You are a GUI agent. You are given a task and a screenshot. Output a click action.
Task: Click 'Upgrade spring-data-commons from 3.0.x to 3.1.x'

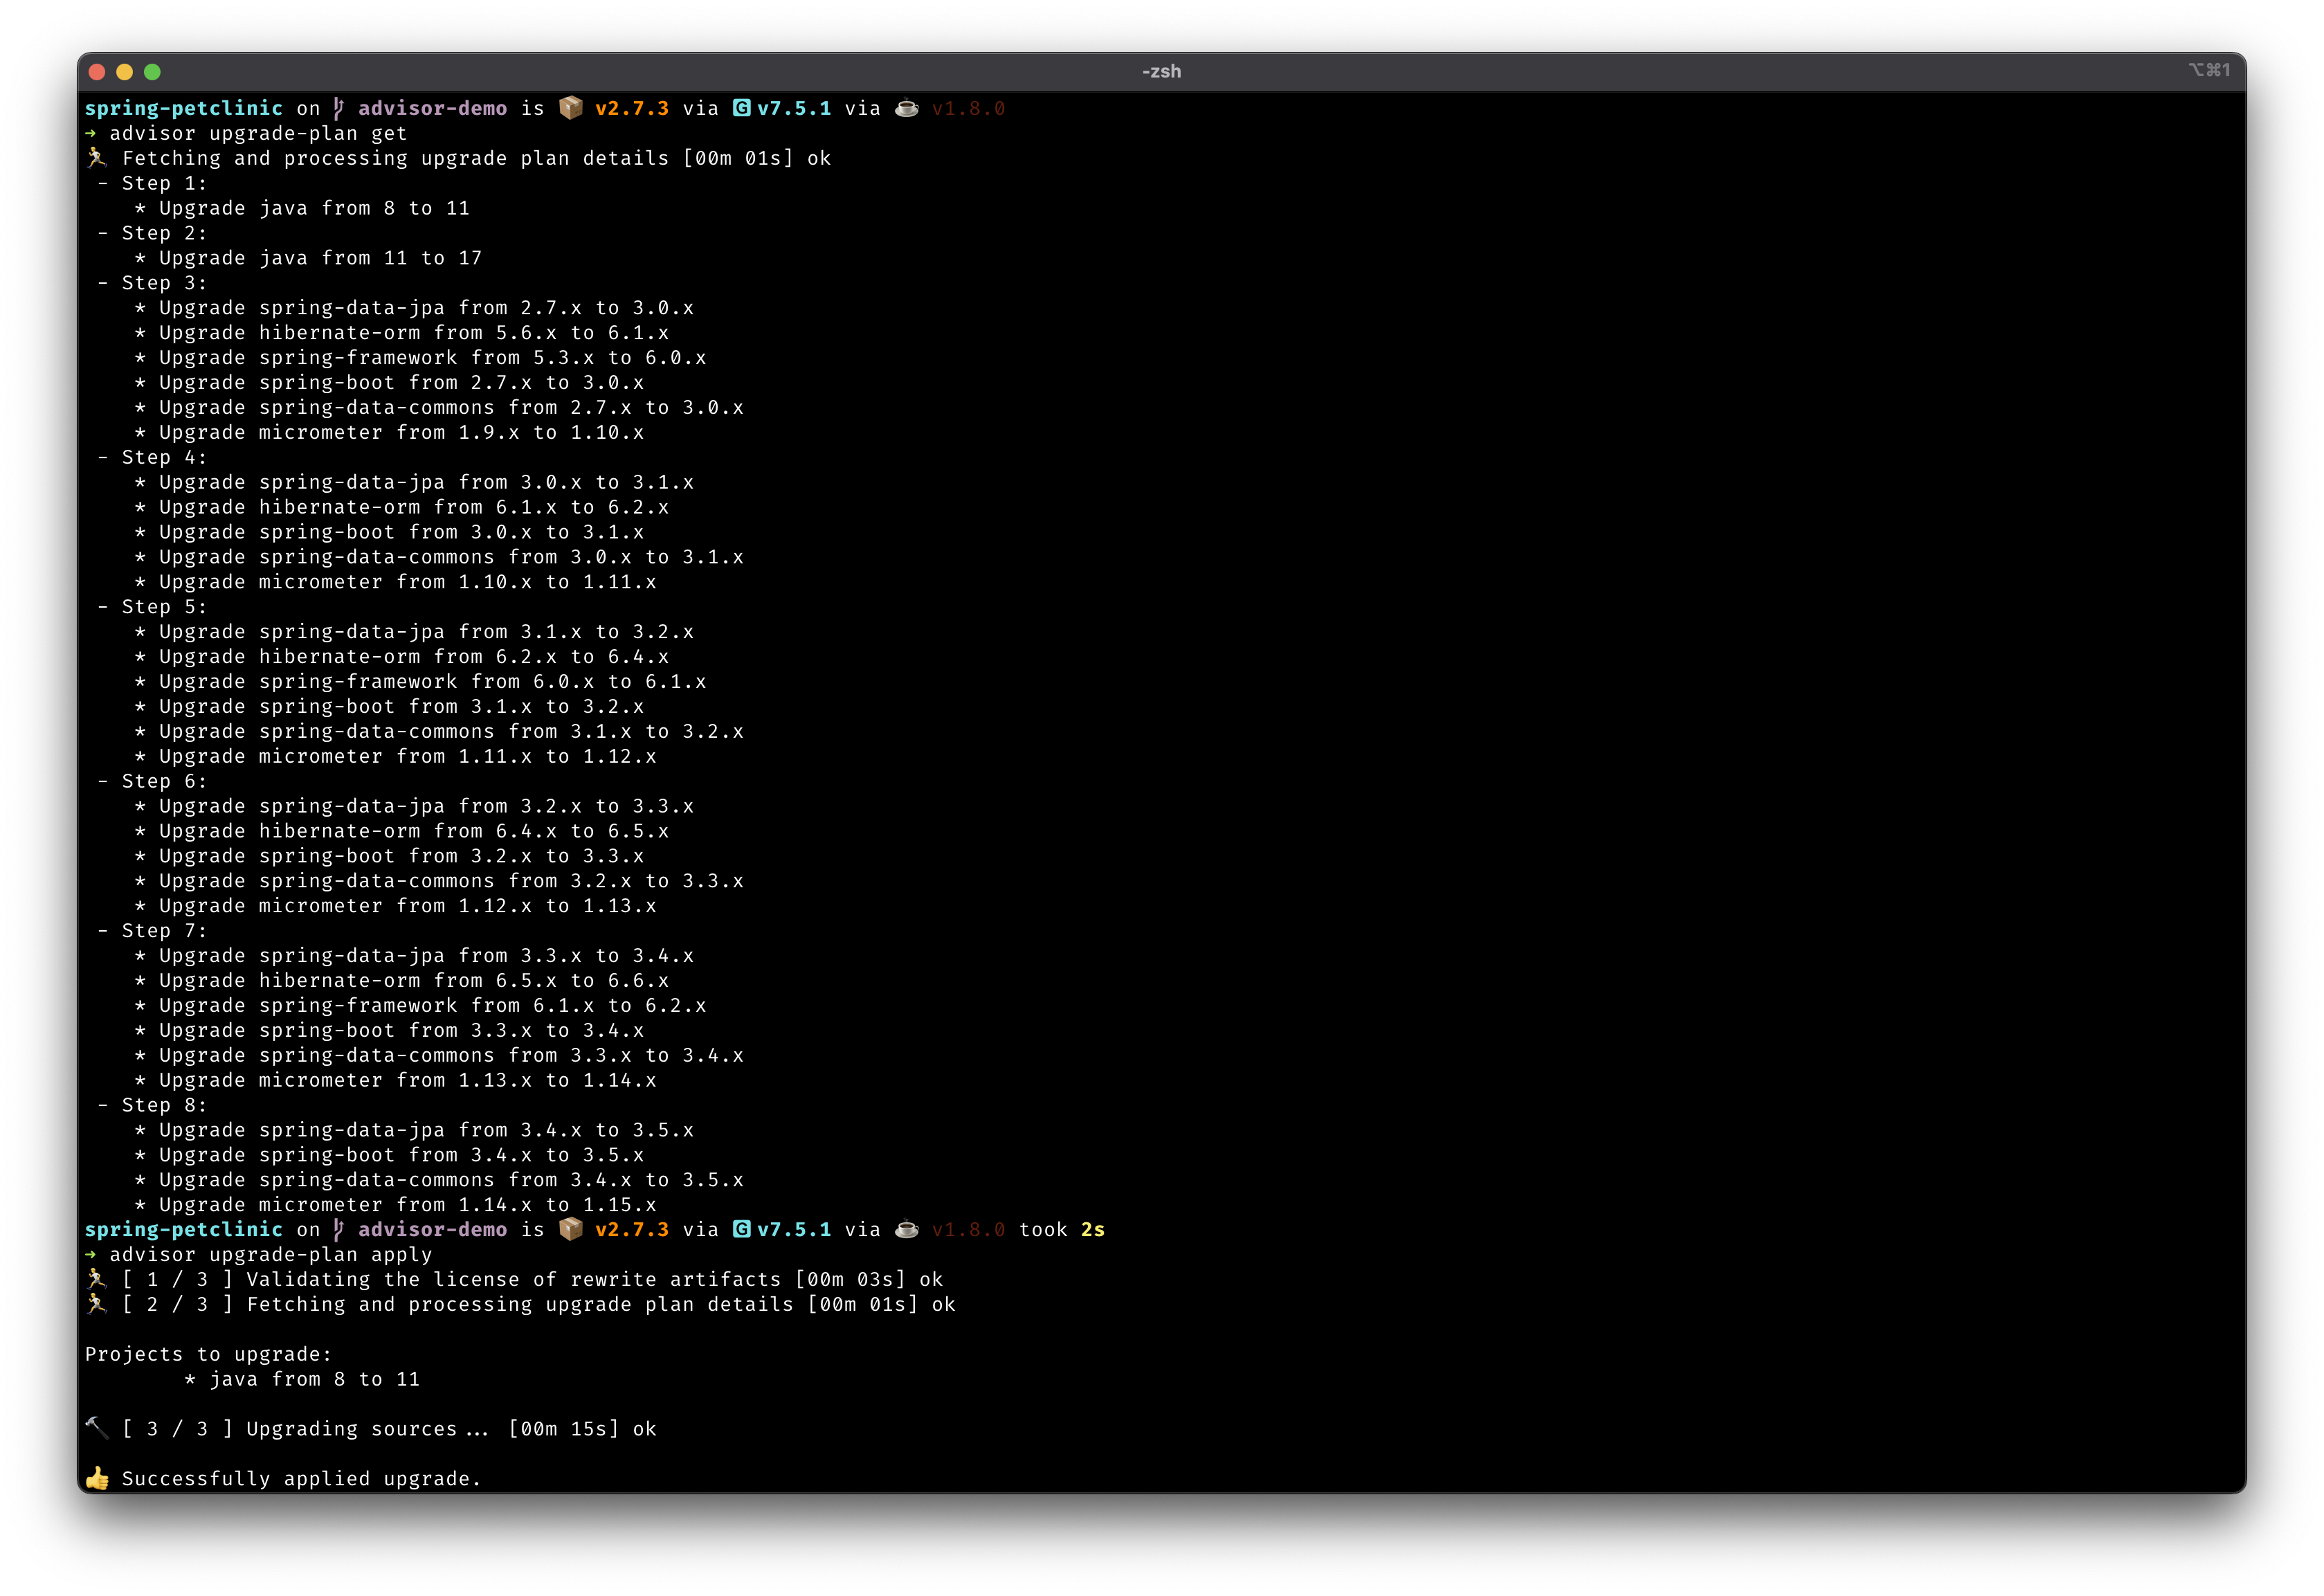(x=451, y=557)
